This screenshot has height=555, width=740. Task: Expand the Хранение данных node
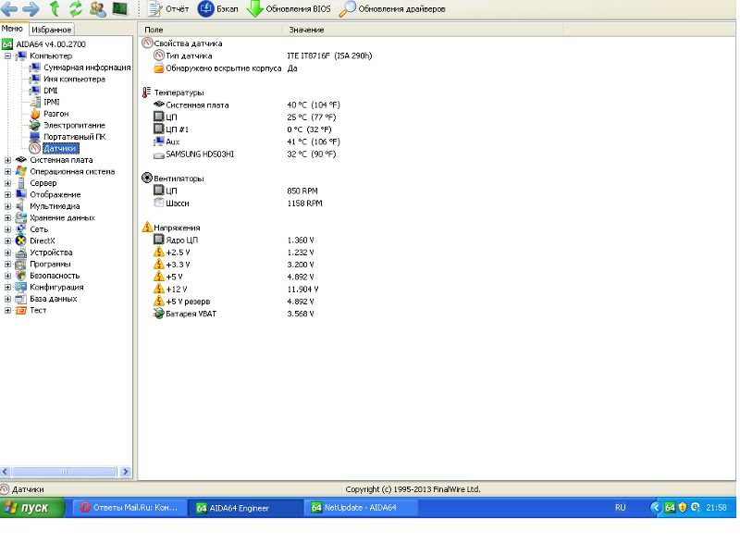(x=7, y=218)
